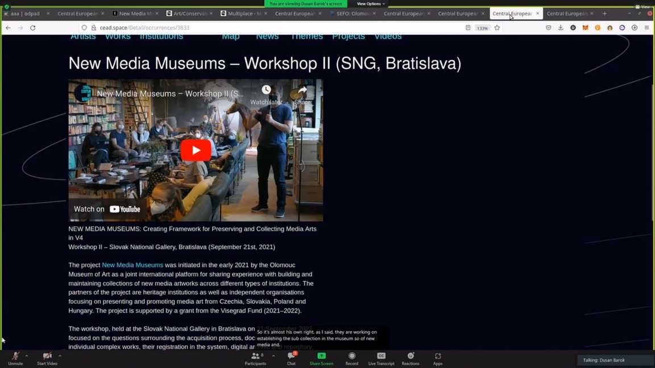Click the Record icon in Zoom

click(x=351, y=358)
